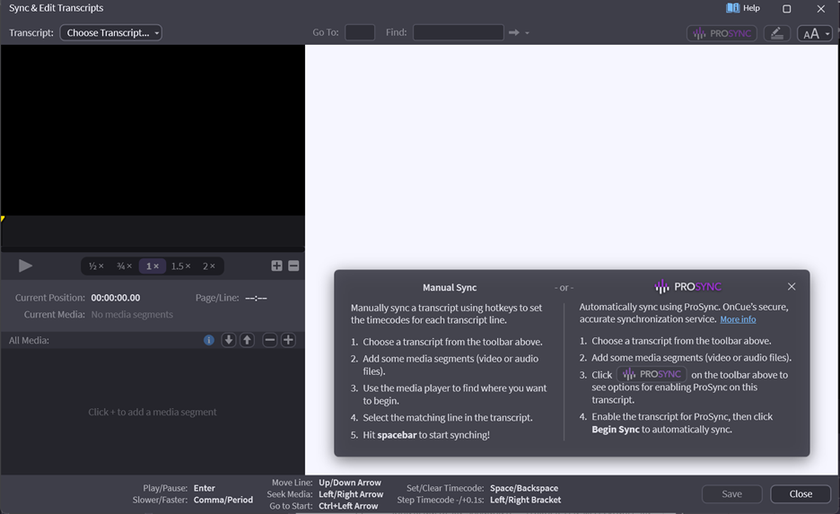The width and height of the screenshot is (840, 514).
Task: Click the pencil edit icon in the toolbar
Action: tap(777, 33)
